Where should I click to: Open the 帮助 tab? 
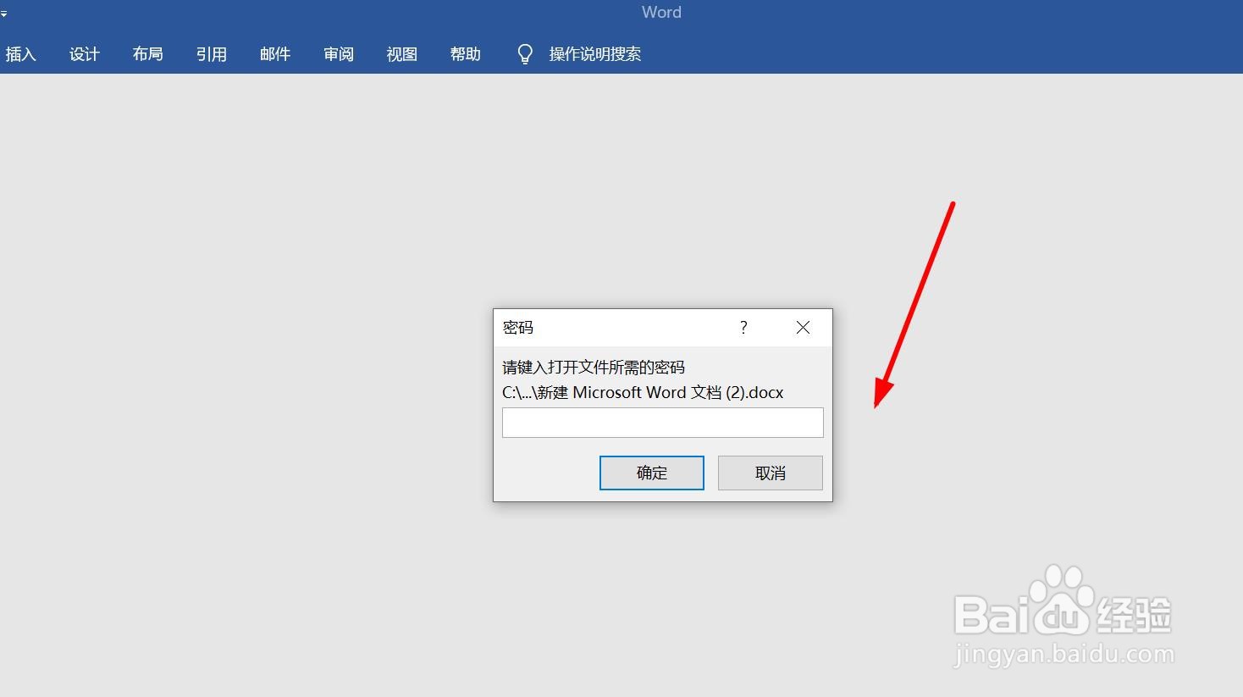[x=465, y=53]
